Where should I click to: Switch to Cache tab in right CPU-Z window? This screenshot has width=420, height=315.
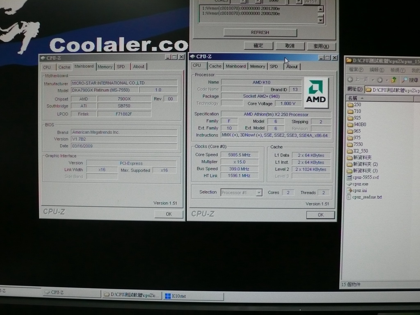(x=215, y=66)
